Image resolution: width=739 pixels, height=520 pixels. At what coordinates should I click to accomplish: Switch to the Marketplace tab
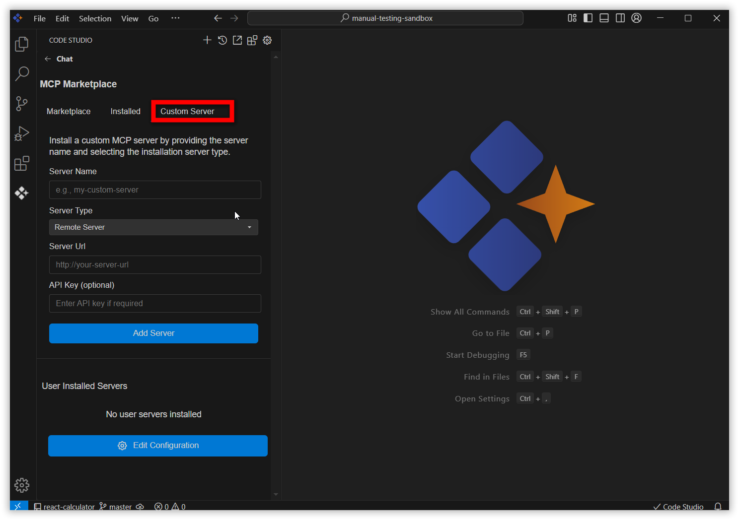tap(69, 111)
